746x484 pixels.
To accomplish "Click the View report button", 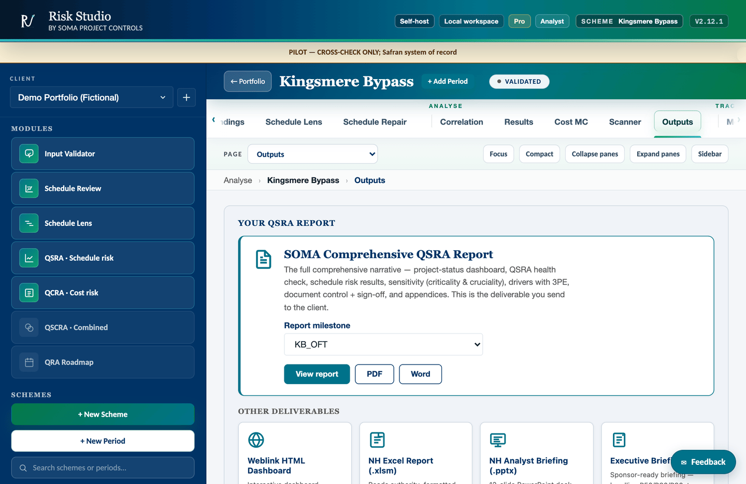I will pos(317,374).
